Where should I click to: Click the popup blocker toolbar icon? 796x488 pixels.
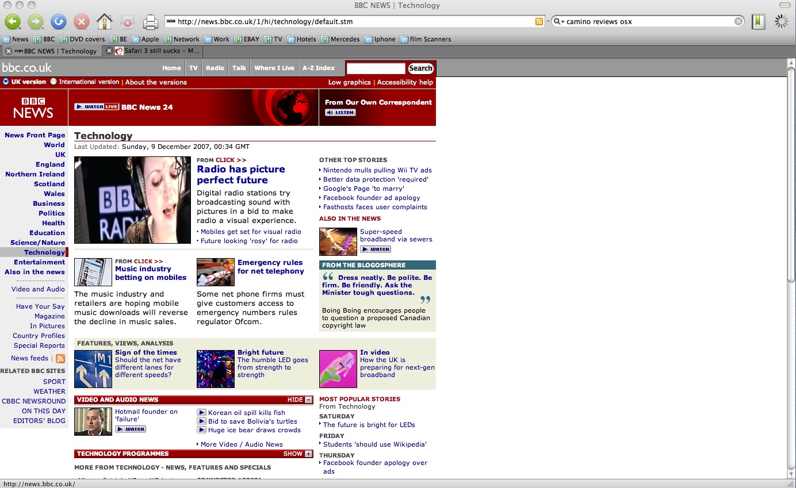click(x=127, y=22)
